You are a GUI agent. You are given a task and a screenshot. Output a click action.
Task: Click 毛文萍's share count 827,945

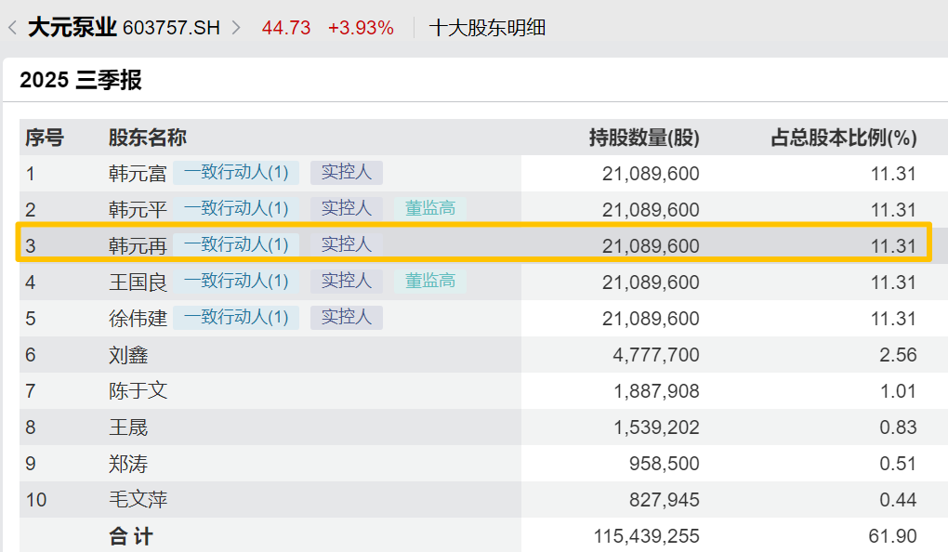click(x=664, y=500)
